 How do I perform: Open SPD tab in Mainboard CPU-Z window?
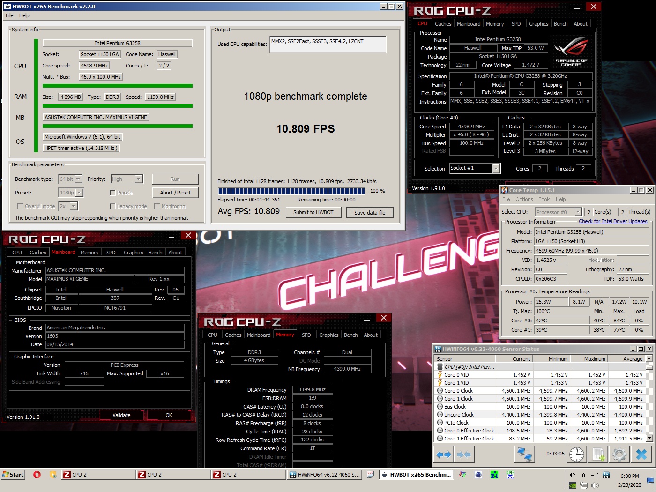111,253
